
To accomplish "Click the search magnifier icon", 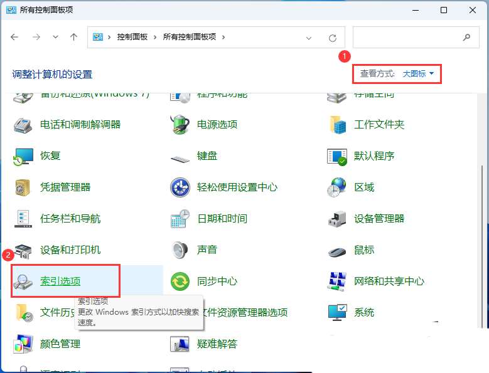I will click(466, 38).
